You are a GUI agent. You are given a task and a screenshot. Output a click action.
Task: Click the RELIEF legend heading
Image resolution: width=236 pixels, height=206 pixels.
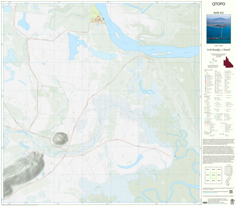[205, 95]
